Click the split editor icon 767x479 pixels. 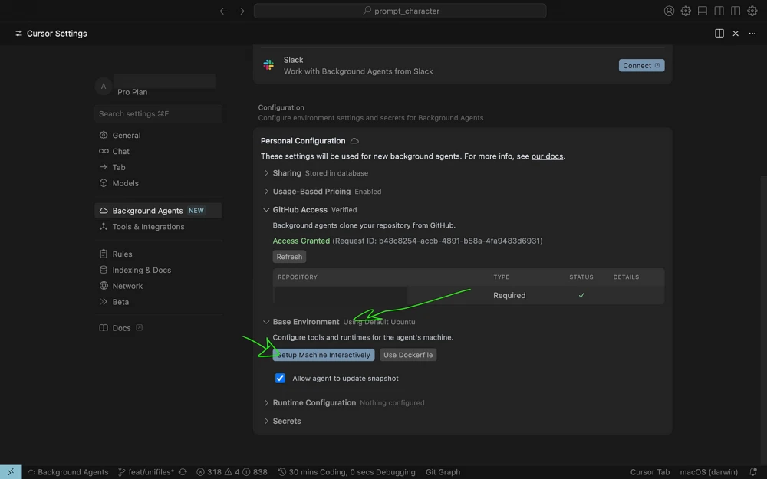(719, 34)
